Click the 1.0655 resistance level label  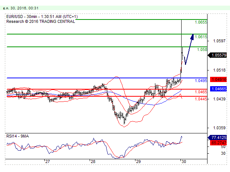coord(201,22)
